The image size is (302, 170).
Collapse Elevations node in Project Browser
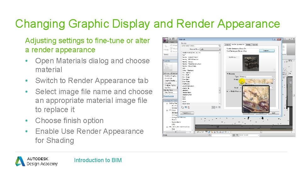coord(167,127)
